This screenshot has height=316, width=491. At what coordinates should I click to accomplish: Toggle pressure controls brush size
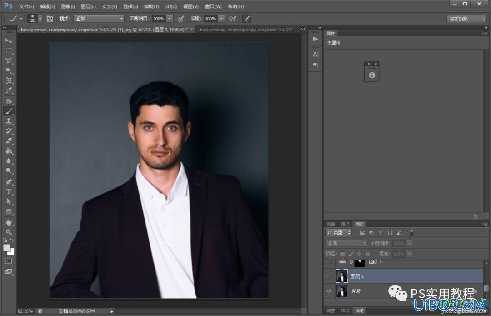(247, 19)
